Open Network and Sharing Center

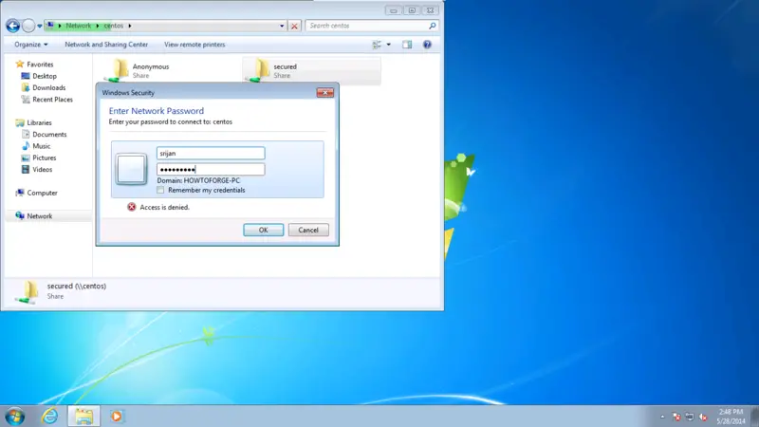[x=106, y=45]
